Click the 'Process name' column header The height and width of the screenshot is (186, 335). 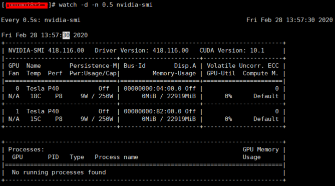117,157
